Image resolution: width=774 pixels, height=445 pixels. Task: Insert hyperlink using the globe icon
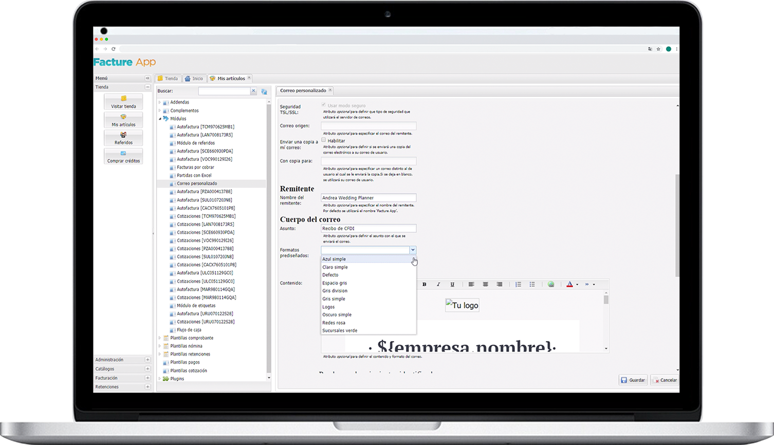click(x=551, y=284)
